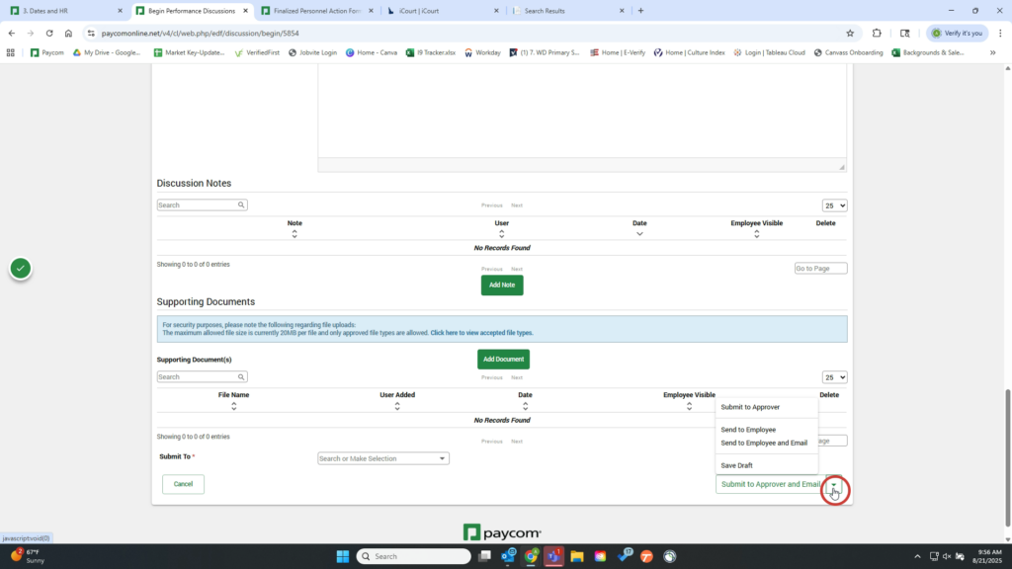Choose Send to Employee and Email option
The image size is (1012, 569).
(764, 443)
